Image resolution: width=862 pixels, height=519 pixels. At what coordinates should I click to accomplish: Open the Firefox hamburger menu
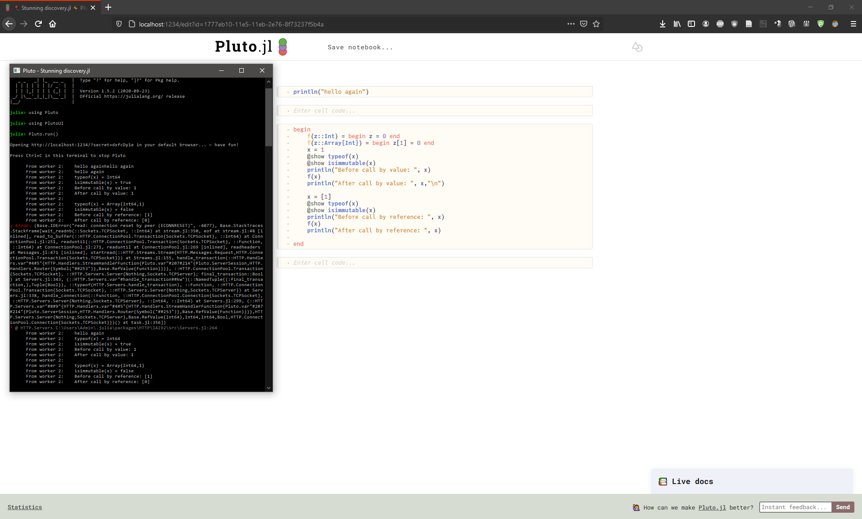[852, 24]
